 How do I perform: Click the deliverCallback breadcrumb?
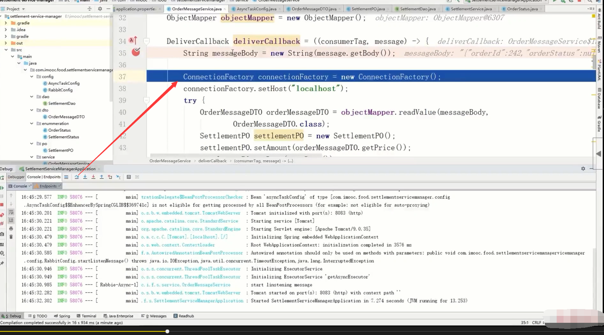[212, 161]
